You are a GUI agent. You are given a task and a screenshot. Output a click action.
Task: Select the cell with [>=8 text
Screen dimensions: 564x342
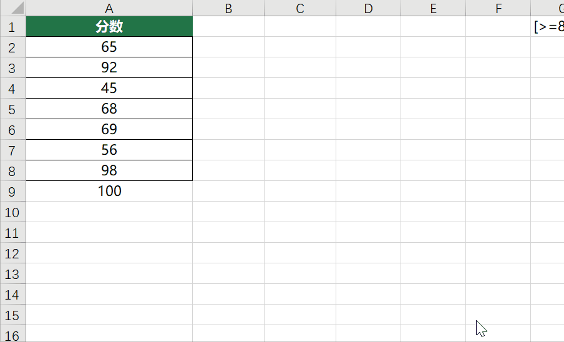coord(547,26)
